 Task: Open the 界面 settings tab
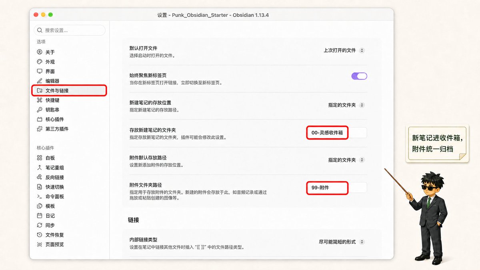(x=70, y=71)
